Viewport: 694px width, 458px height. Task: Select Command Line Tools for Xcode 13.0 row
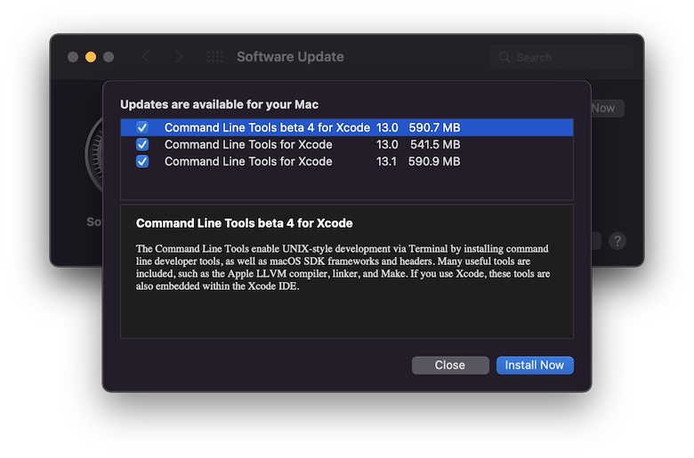coord(347,144)
